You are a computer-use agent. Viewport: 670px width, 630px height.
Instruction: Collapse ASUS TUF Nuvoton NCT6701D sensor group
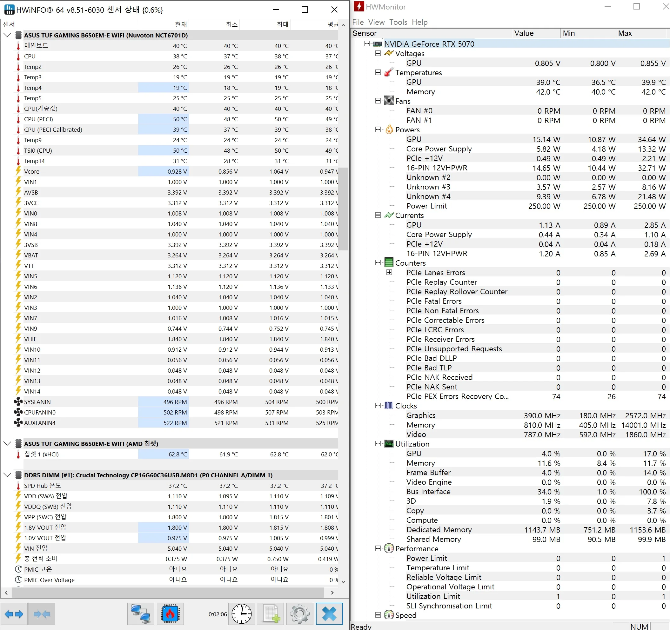tap(7, 35)
